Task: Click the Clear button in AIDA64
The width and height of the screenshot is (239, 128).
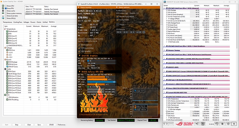Action: point(29,125)
